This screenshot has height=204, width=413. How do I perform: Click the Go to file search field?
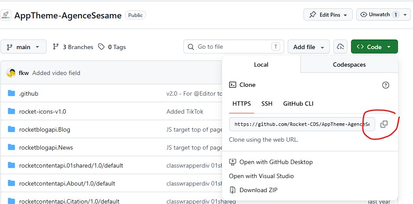pos(234,47)
